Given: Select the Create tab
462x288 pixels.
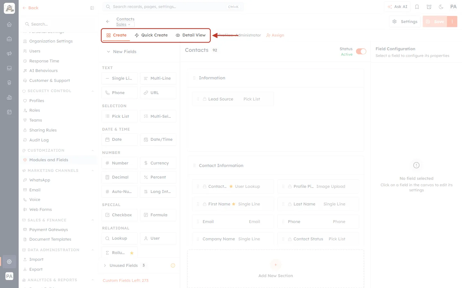Looking at the screenshot, I should coord(116,35).
